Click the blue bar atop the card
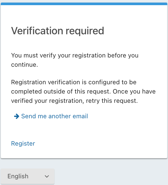The image size is (168, 185). click(x=84, y=4)
